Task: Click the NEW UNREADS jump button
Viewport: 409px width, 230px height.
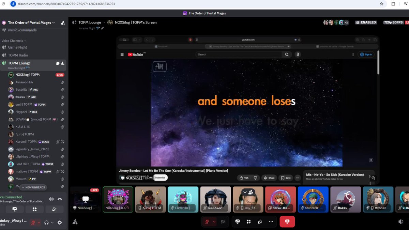Action: [33, 187]
